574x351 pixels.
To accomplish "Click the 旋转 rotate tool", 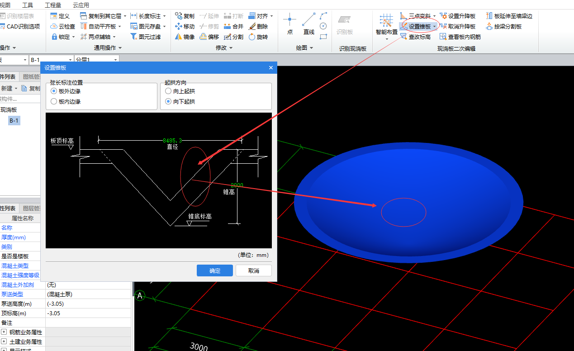I will [x=258, y=37].
